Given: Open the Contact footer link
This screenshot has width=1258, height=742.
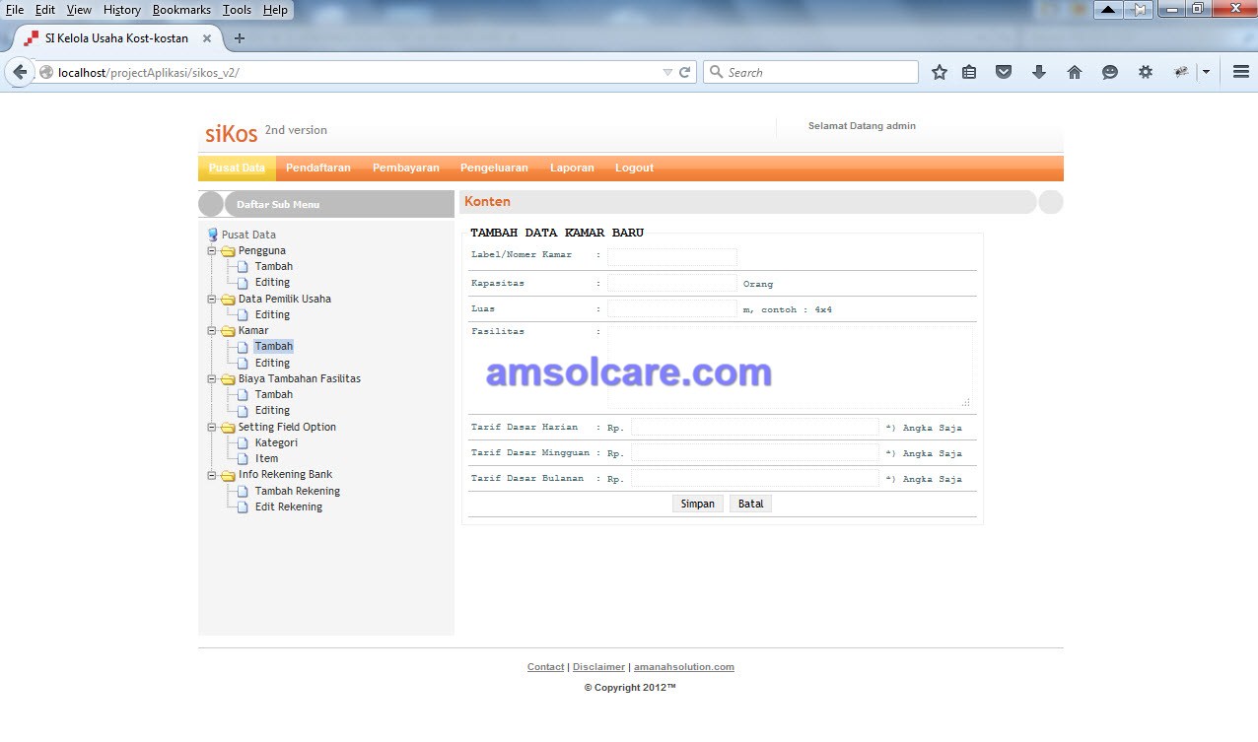Looking at the screenshot, I should pos(546,667).
